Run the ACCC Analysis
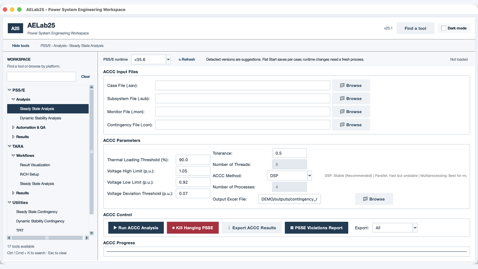This screenshot has width=478, height=269. click(136, 228)
